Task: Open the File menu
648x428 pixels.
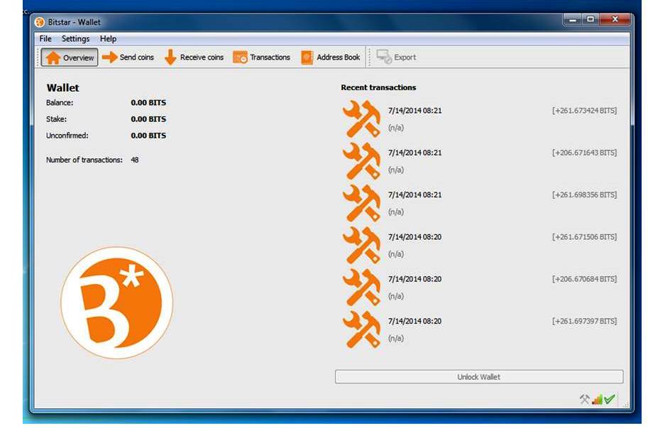Action: [x=45, y=39]
